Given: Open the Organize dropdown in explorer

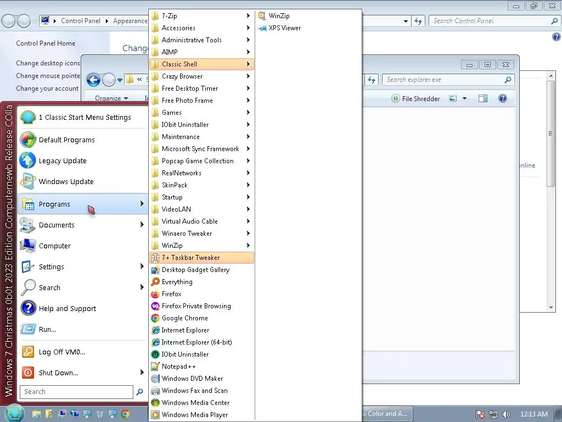Looking at the screenshot, I should tap(111, 98).
